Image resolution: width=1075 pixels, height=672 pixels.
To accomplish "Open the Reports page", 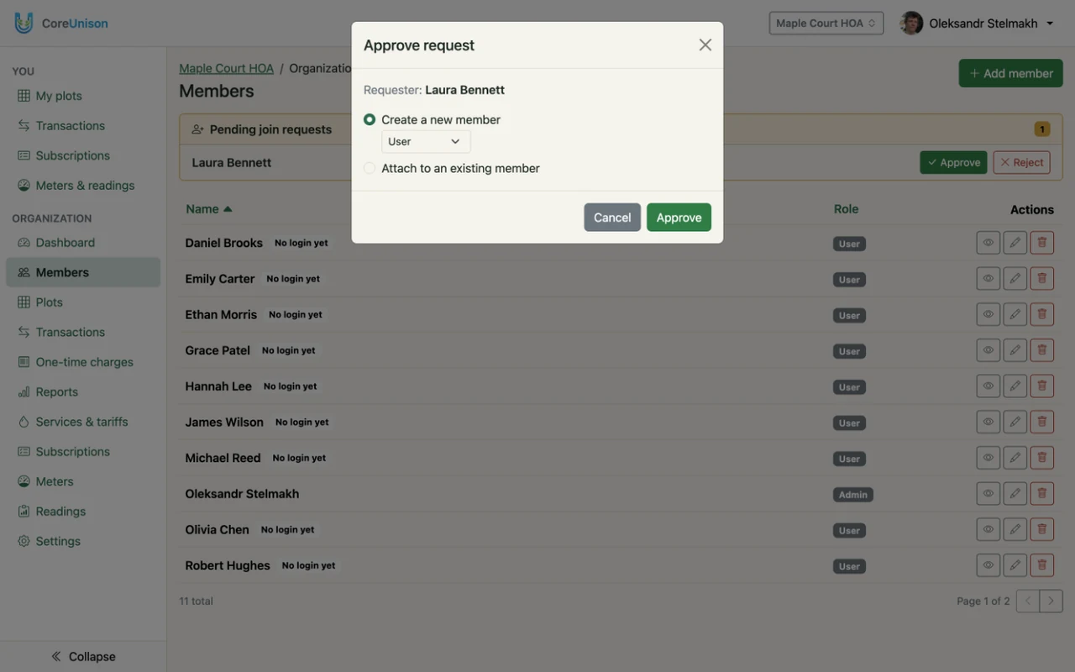I will coord(83,392).
